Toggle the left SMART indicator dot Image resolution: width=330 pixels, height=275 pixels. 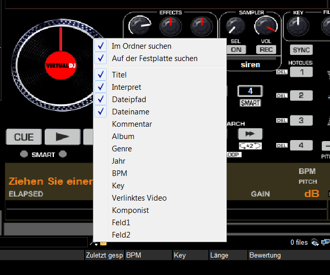click(24, 154)
